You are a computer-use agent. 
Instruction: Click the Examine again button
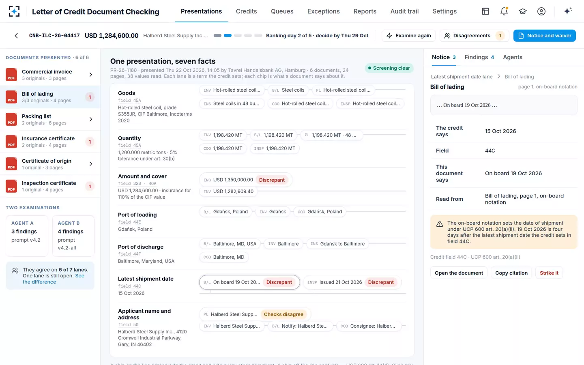pyautogui.click(x=409, y=36)
